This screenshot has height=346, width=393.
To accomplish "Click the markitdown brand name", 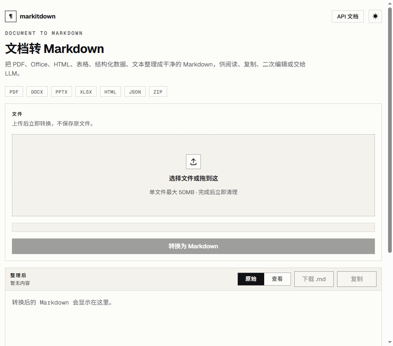I will coord(37,16).
